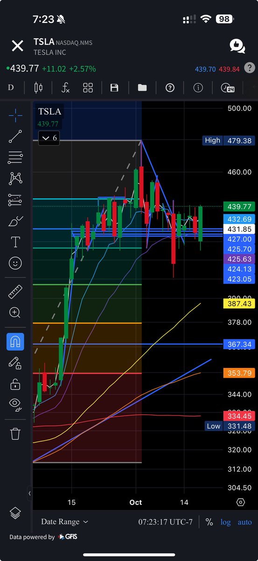Close the TSLA chart view
258x561 pixels.
17,46
